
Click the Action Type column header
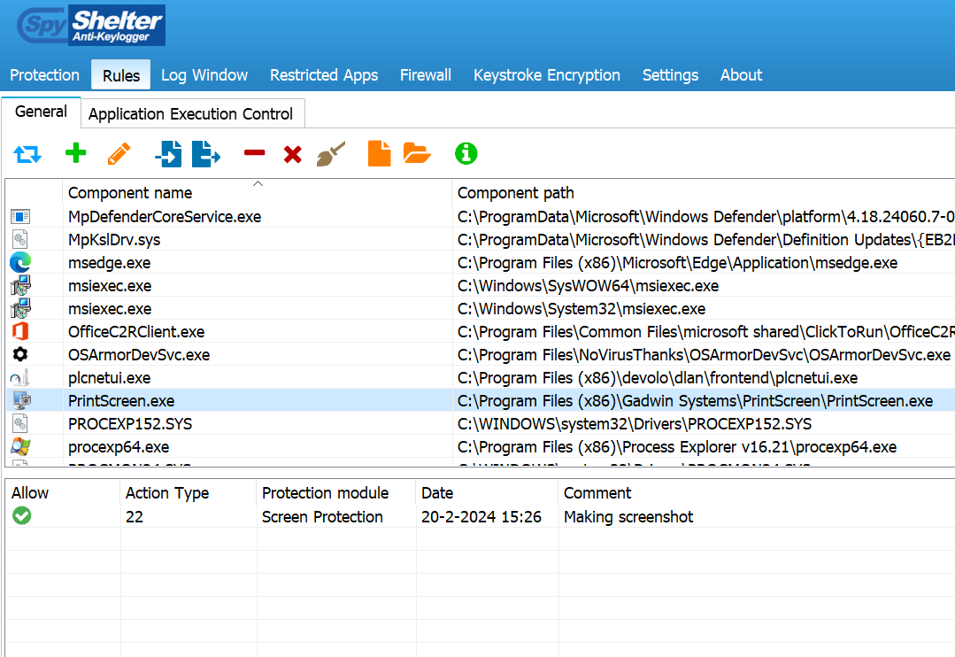pyautogui.click(x=167, y=493)
